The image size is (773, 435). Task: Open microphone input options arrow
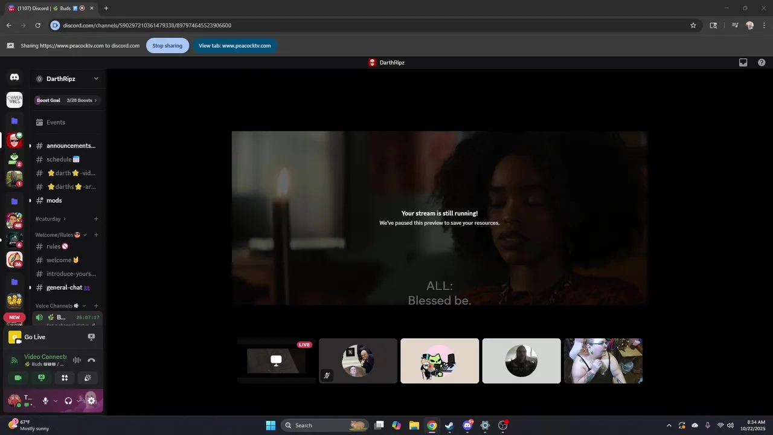56,401
